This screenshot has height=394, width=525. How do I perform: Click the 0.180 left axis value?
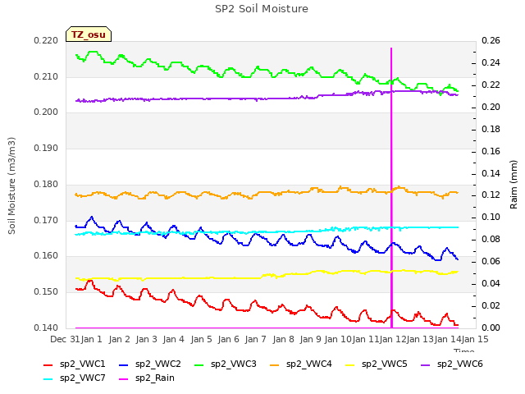pyautogui.click(x=46, y=184)
